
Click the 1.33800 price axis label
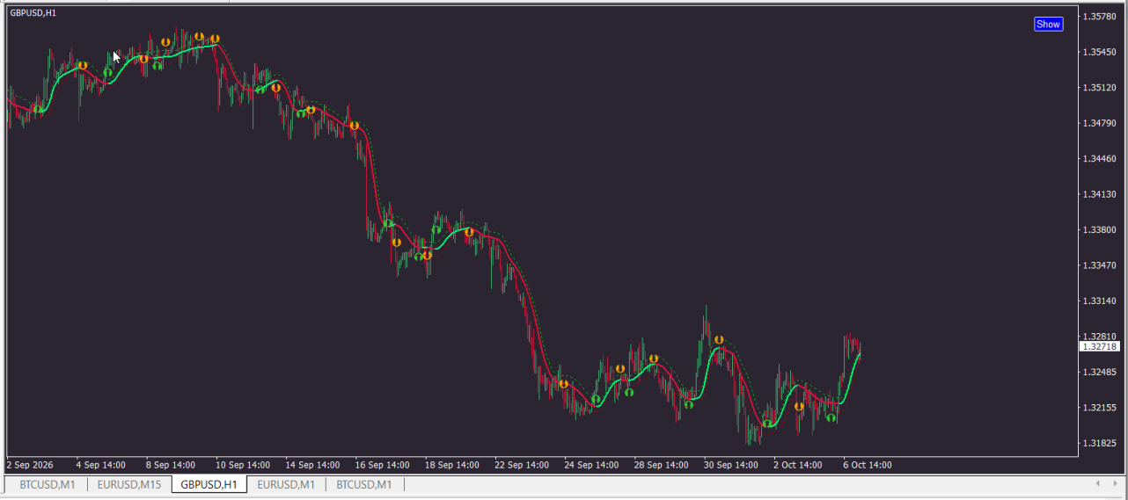click(x=1100, y=230)
